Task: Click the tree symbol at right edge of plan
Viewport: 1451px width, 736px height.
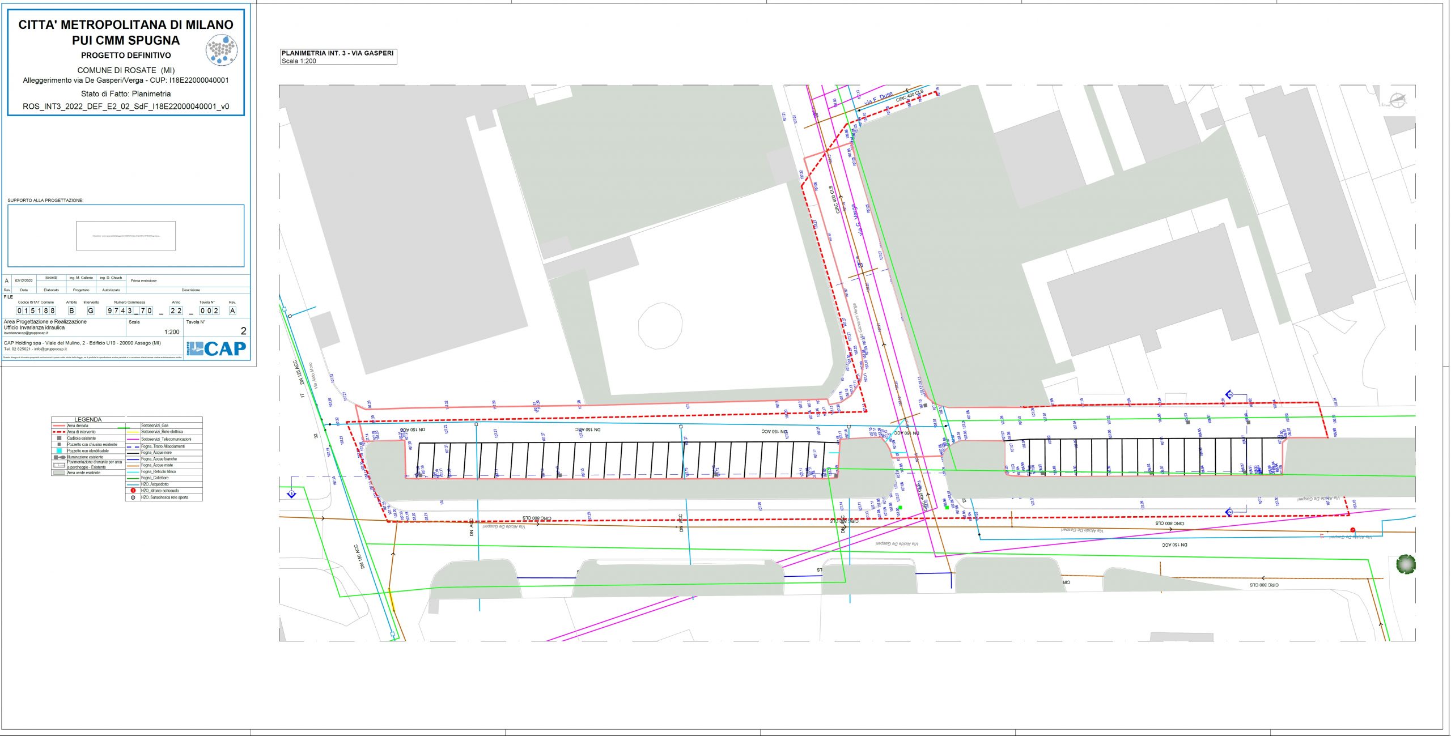Action: tap(1406, 564)
